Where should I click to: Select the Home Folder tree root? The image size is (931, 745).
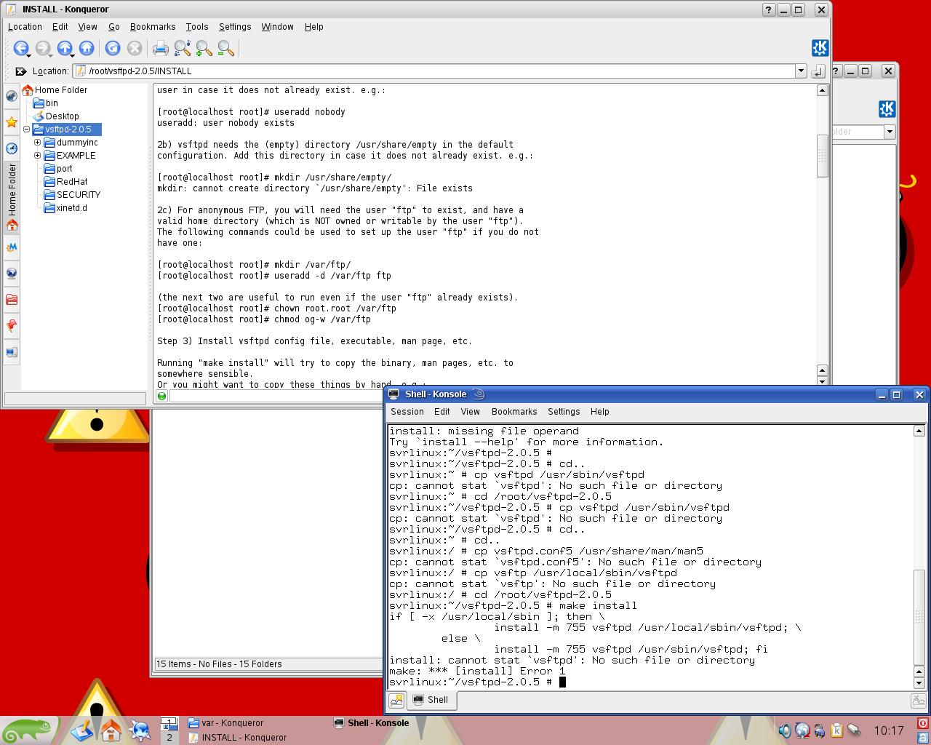(55, 90)
